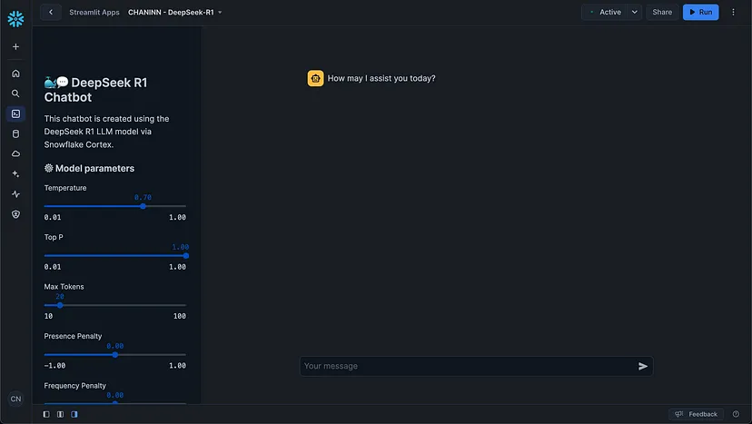The width and height of the screenshot is (752, 424).
Task: Open Monitoring activity icon in sidebar
Action: tap(15, 194)
